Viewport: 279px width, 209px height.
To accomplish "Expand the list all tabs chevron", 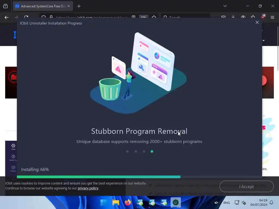I will point(225,6).
